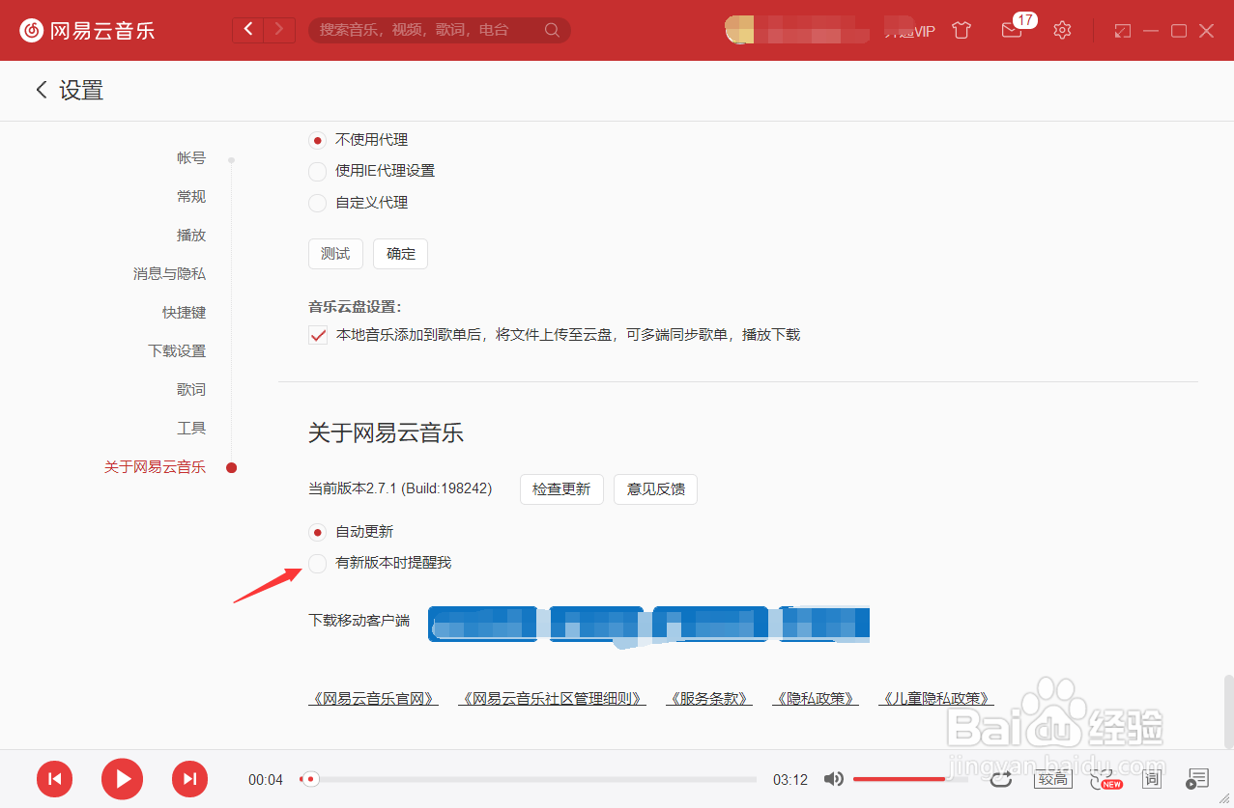Click the 测试 proxy button

(x=335, y=254)
